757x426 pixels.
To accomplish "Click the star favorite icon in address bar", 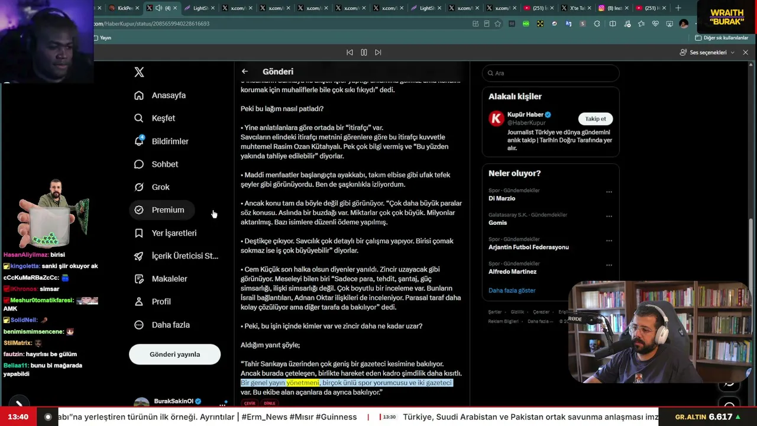I will click(x=498, y=24).
